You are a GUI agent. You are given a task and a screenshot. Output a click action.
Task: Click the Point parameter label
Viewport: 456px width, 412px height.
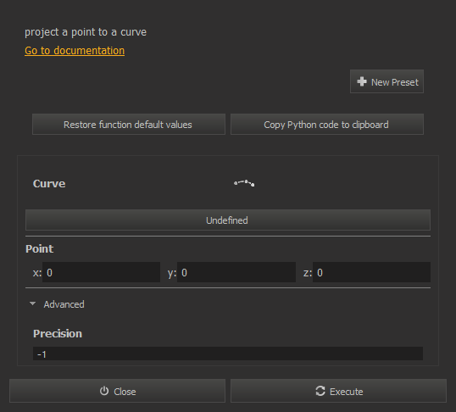point(40,248)
